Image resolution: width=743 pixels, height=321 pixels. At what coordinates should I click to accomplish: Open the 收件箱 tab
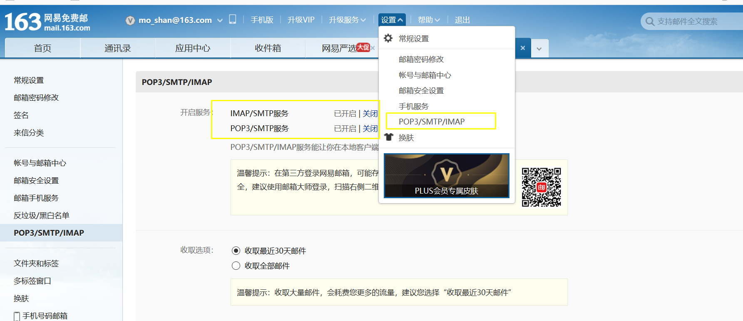click(x=268, y=48)
